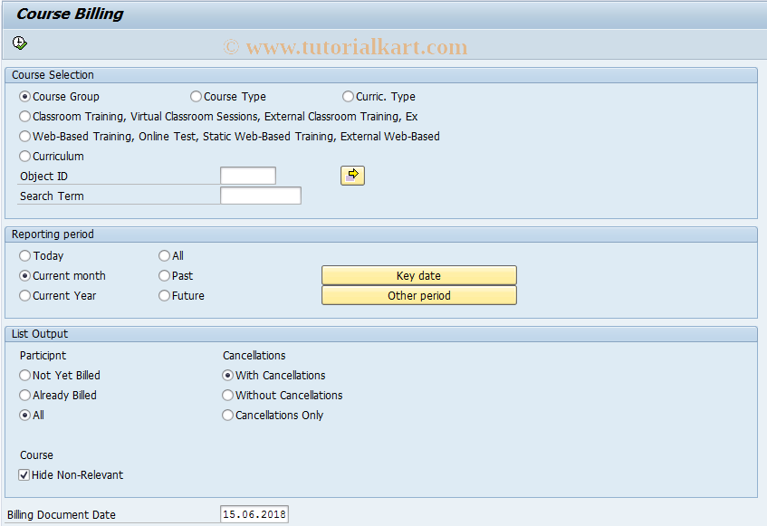Toggle Hide Non-Relevant checkbox

click(24, 474)
